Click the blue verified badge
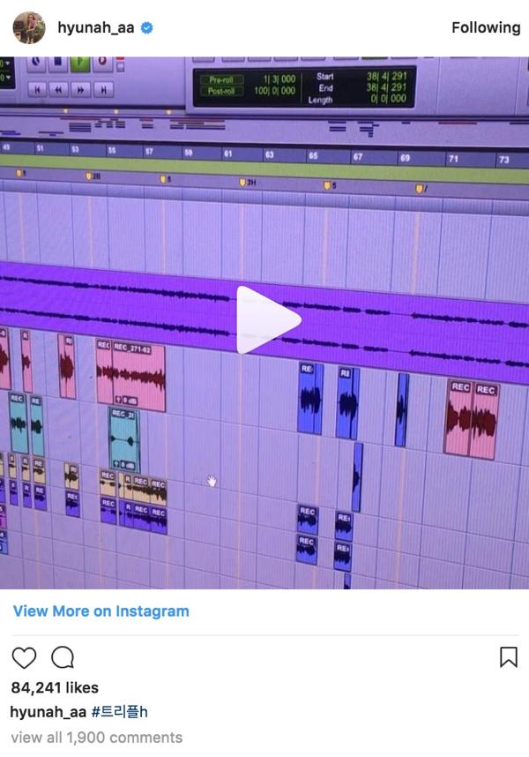529x757 pixels. coord(147,28)
